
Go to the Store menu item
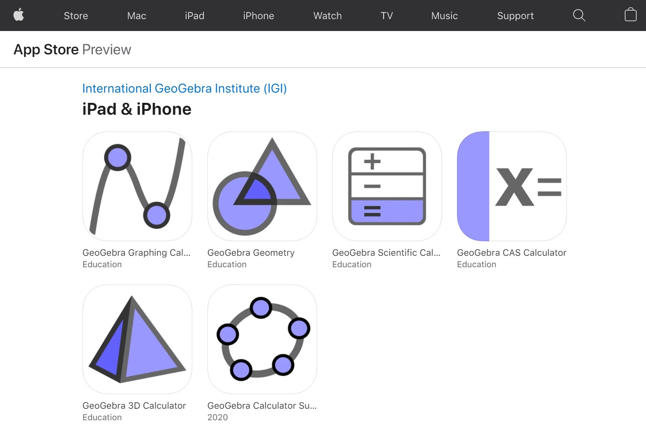click(x=76, y=16)
